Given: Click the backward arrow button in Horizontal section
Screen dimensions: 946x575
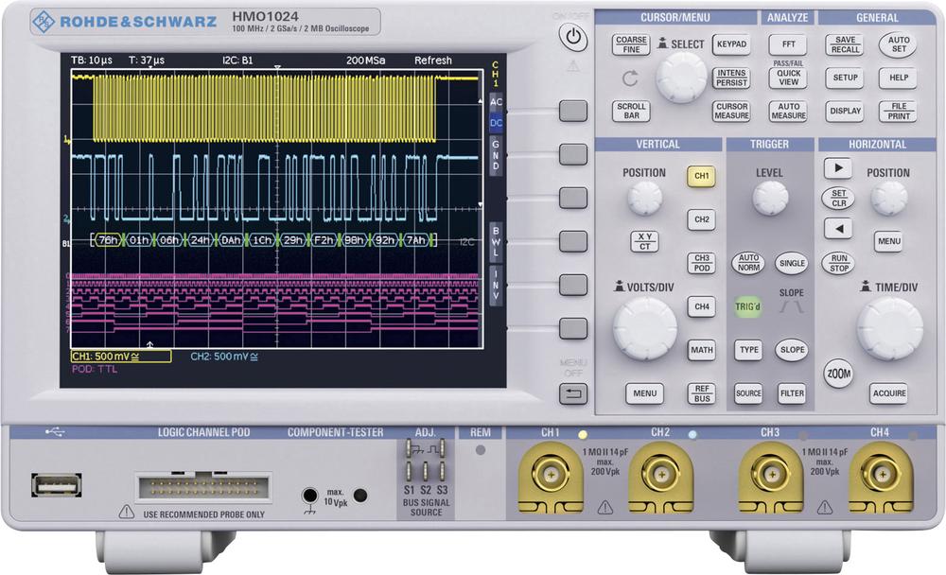Looking at the screenshot, I should (x=838, y=228).
